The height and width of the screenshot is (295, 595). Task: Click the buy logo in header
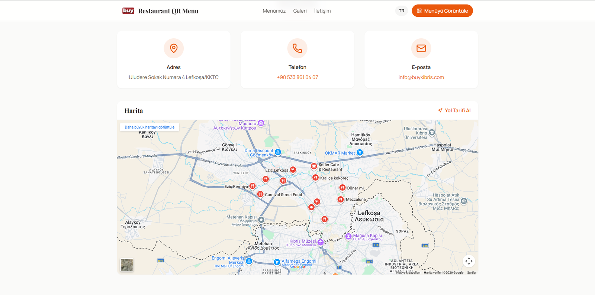tap(128, 11)
